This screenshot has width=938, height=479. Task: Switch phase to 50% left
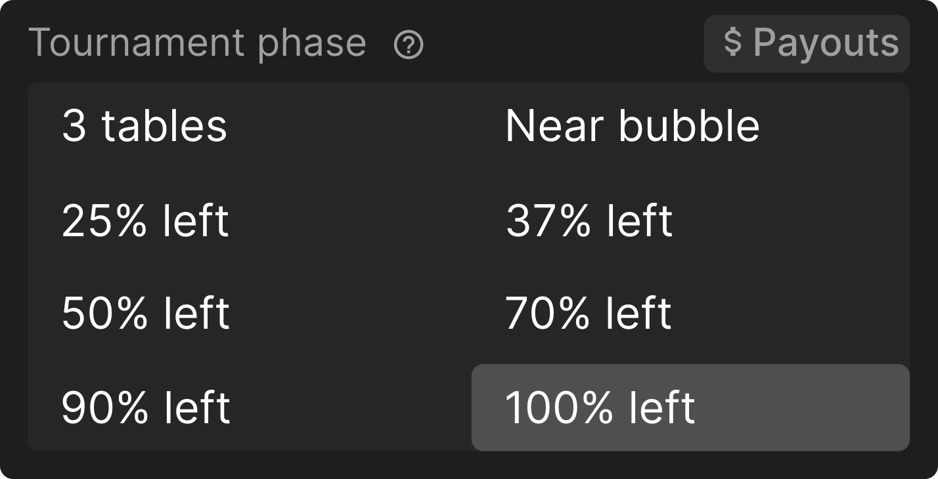click(x=250, y=313)
